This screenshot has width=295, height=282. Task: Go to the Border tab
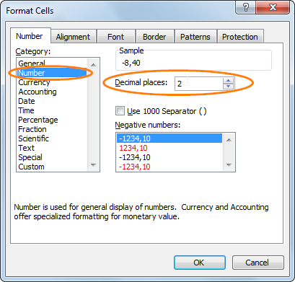coord(154,37)
